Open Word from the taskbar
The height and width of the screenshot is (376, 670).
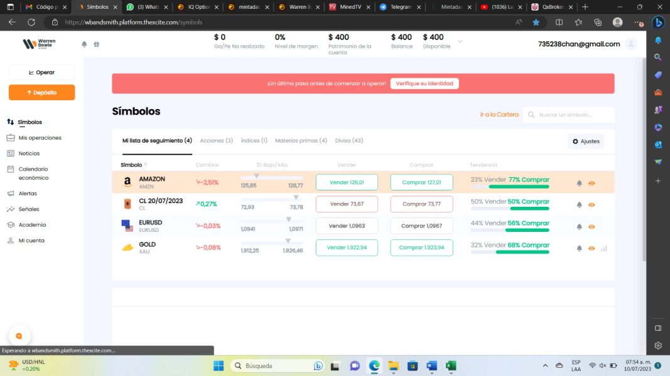(431, 366)
